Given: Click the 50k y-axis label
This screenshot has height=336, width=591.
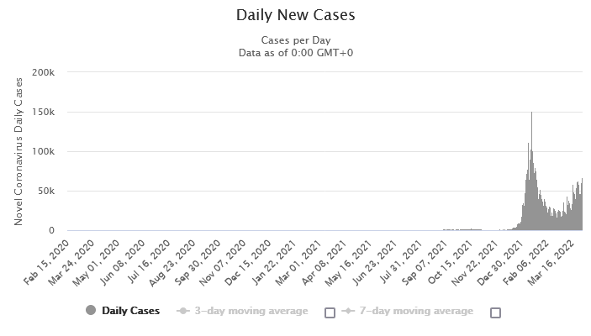Looking at the screenshot, I should 45,191.
